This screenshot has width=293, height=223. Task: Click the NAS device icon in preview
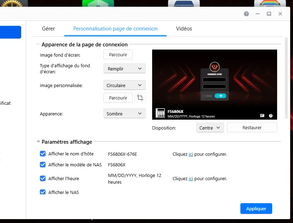[x=160, y=113]
